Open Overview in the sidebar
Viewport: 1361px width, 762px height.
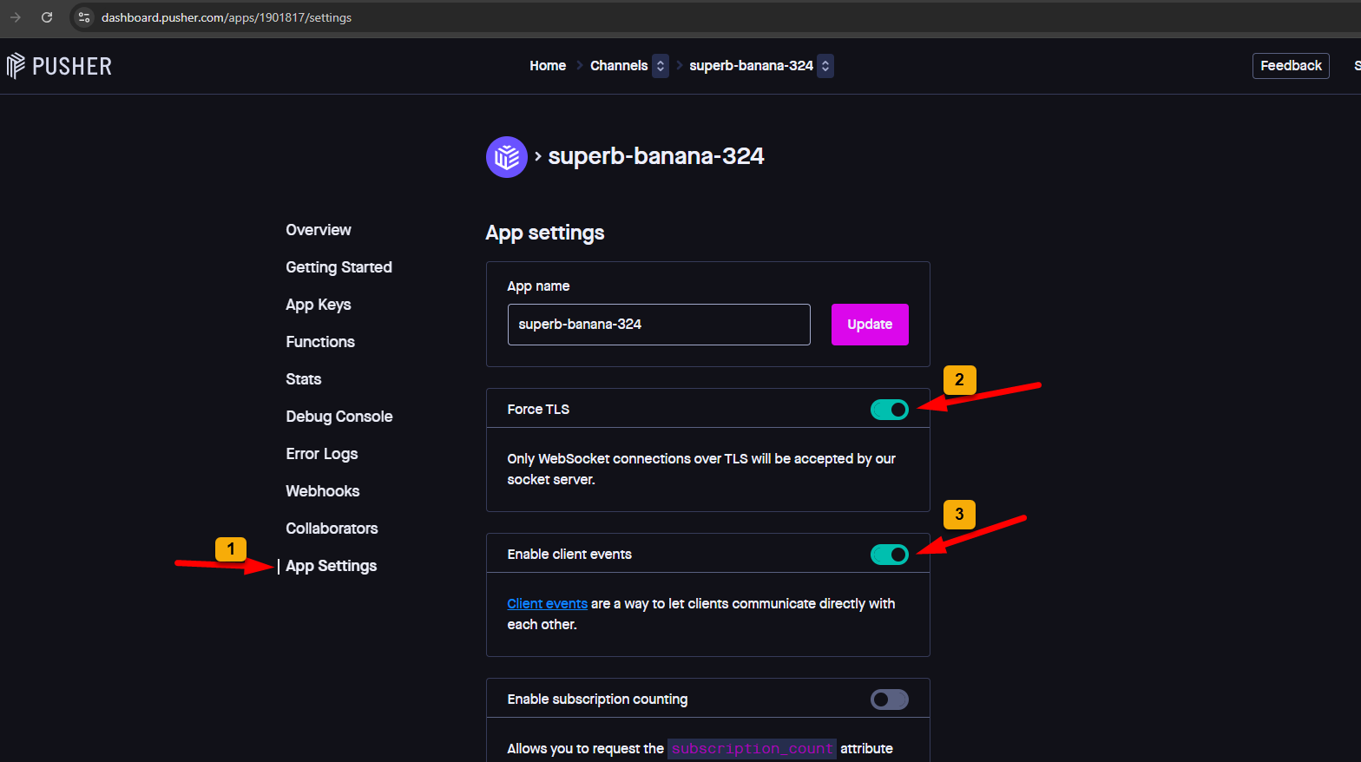pos(319,230)
